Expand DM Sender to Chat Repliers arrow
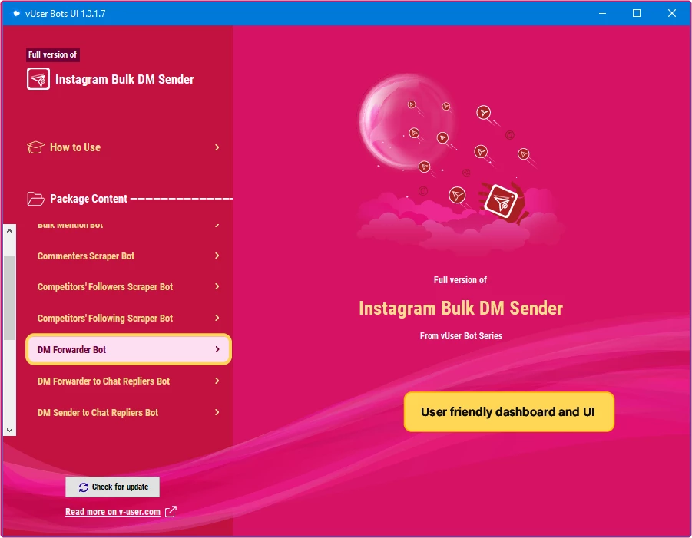This screenshot has width=692, height=538. [x=217, y=412]
